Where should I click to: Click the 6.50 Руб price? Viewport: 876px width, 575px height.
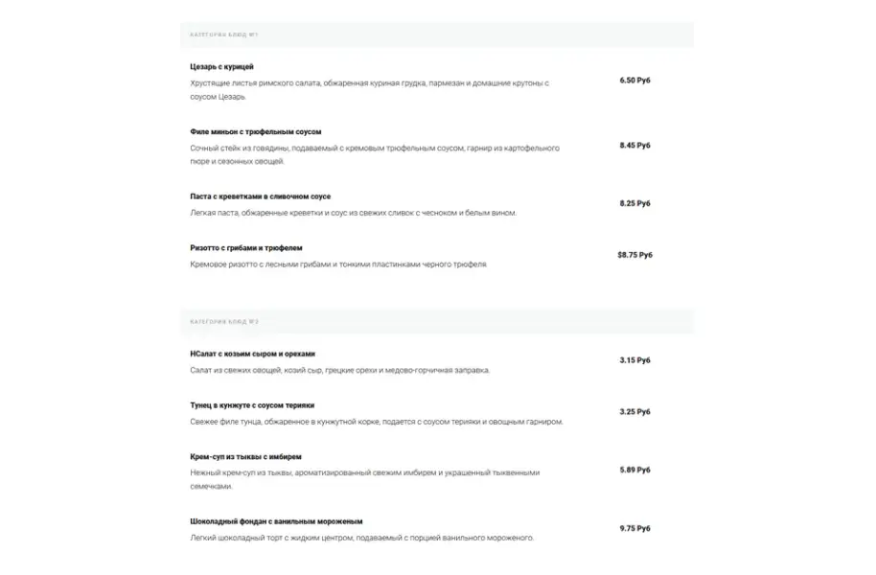[634, 80]
